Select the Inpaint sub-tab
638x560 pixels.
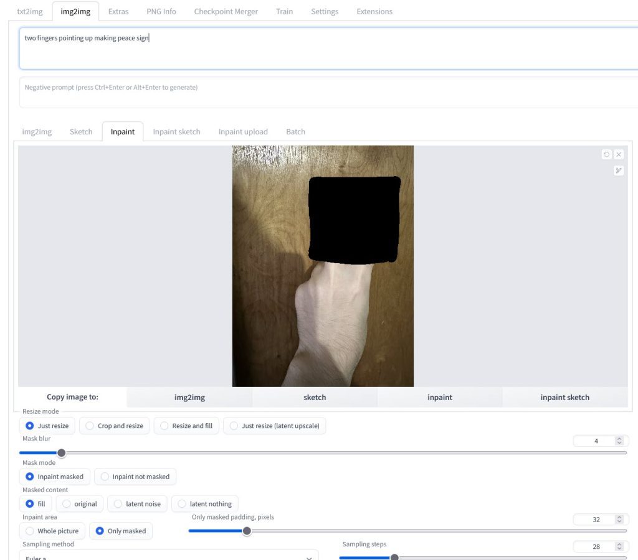click(x=123, y=132)
